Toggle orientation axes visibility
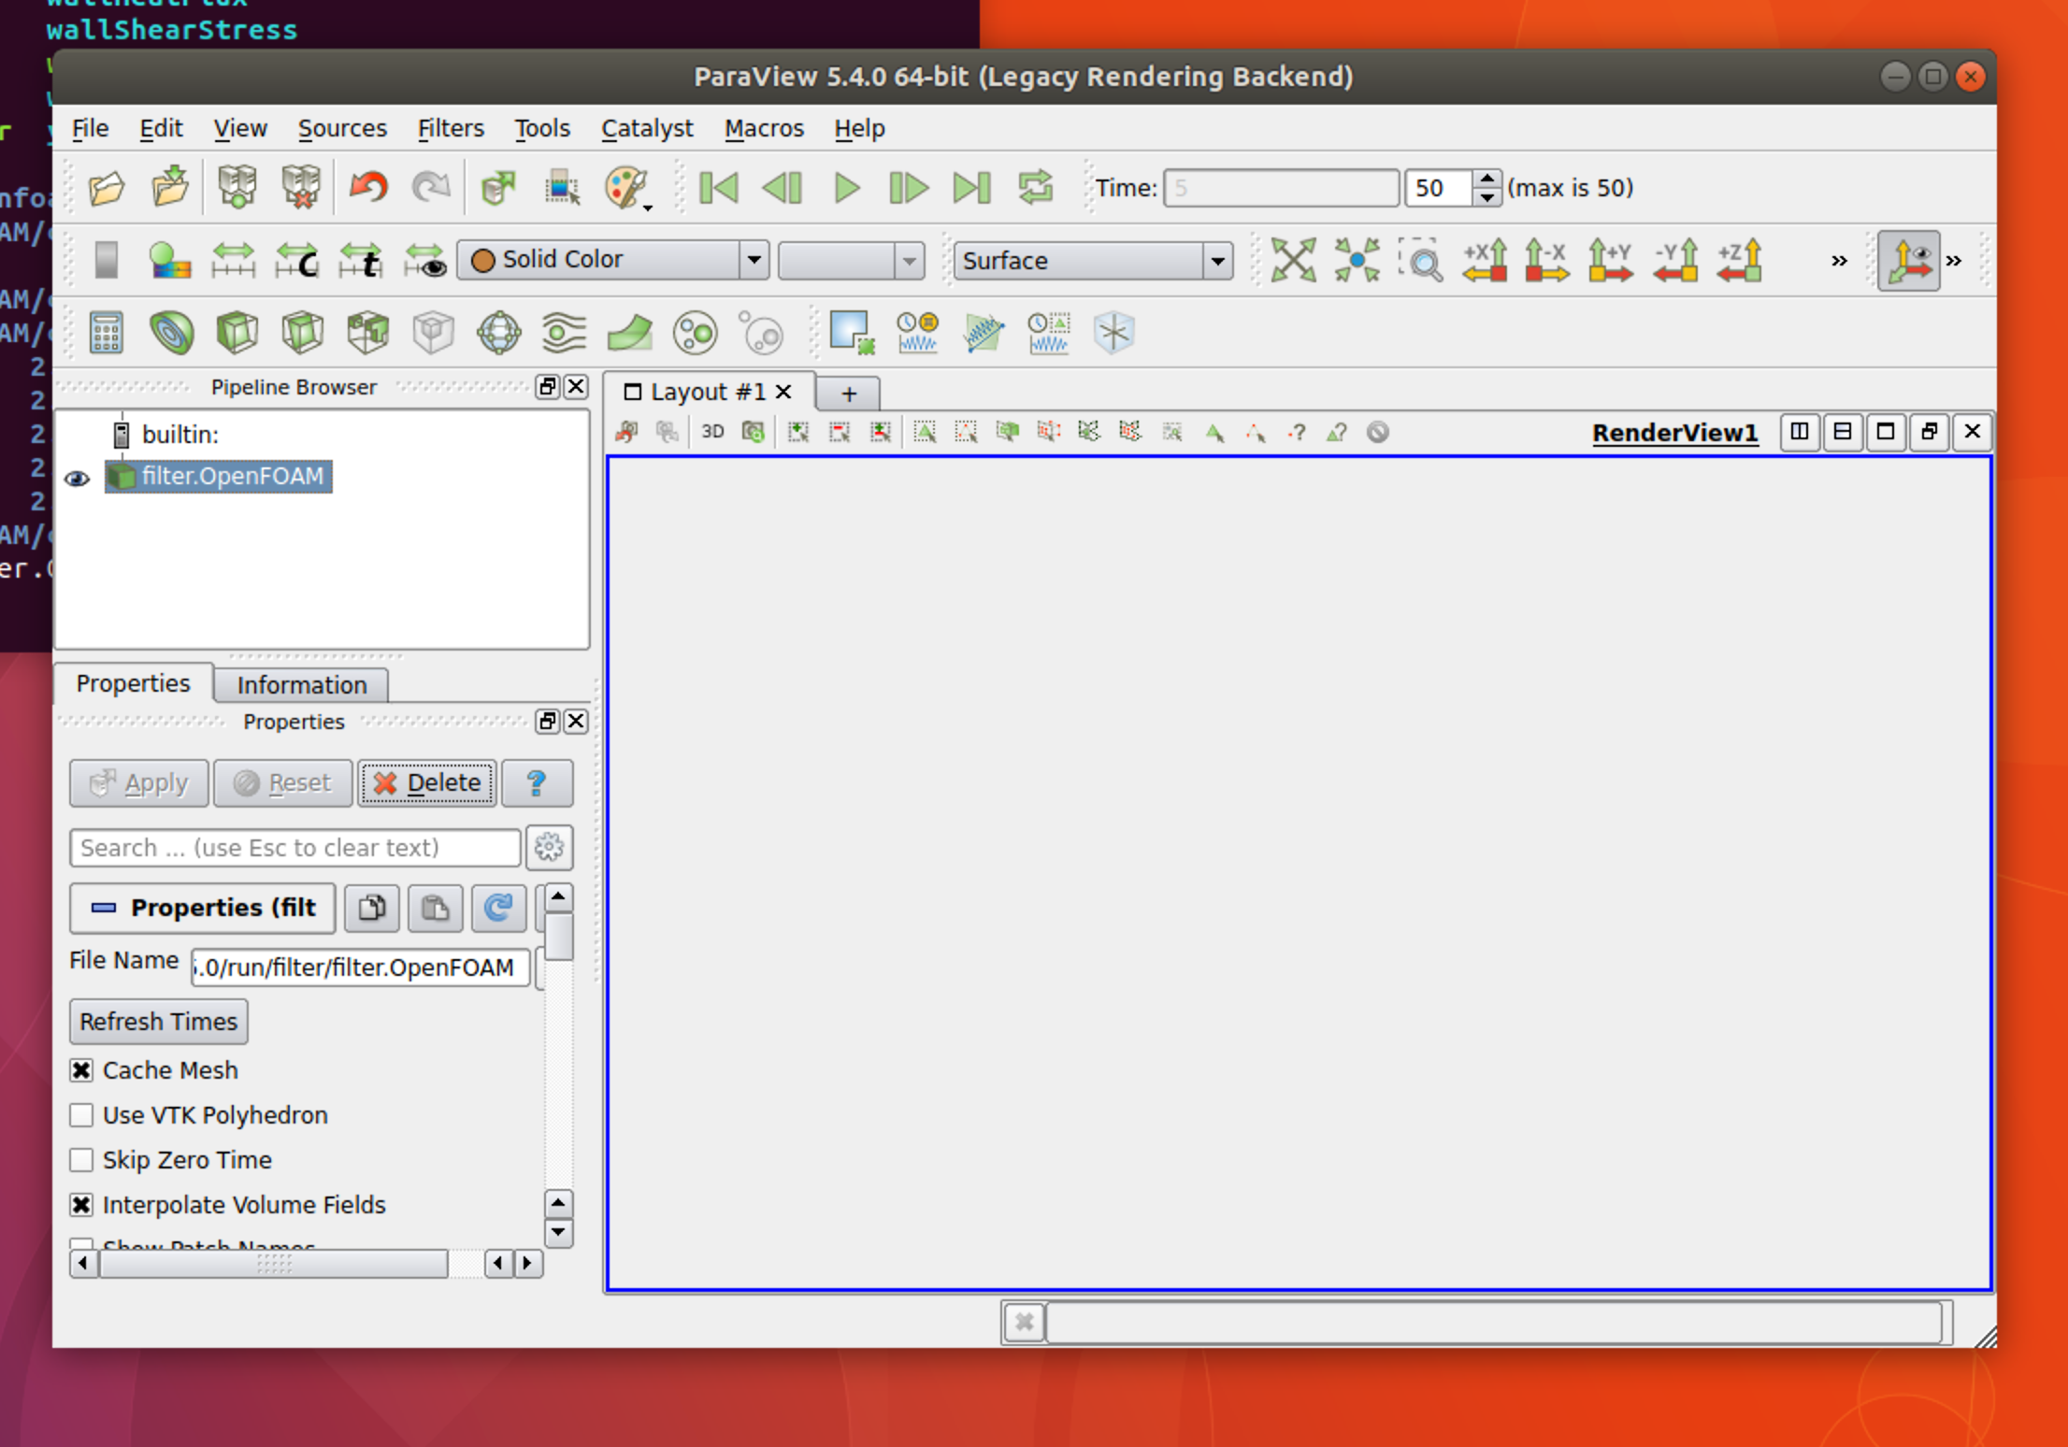This screenshot has height=1447, width=2068. pyautogui.click(x=1909, y=261)
